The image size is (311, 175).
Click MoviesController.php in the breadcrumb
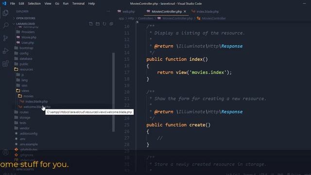click(x=177, y=18)
